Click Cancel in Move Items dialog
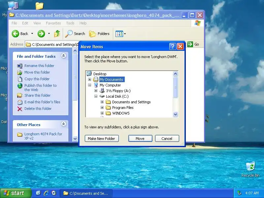Screen dimensions: 264x198 [x=167, y=138]
